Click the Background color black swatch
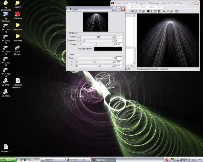Screen dimensions: 203x162 pos(108,49)
